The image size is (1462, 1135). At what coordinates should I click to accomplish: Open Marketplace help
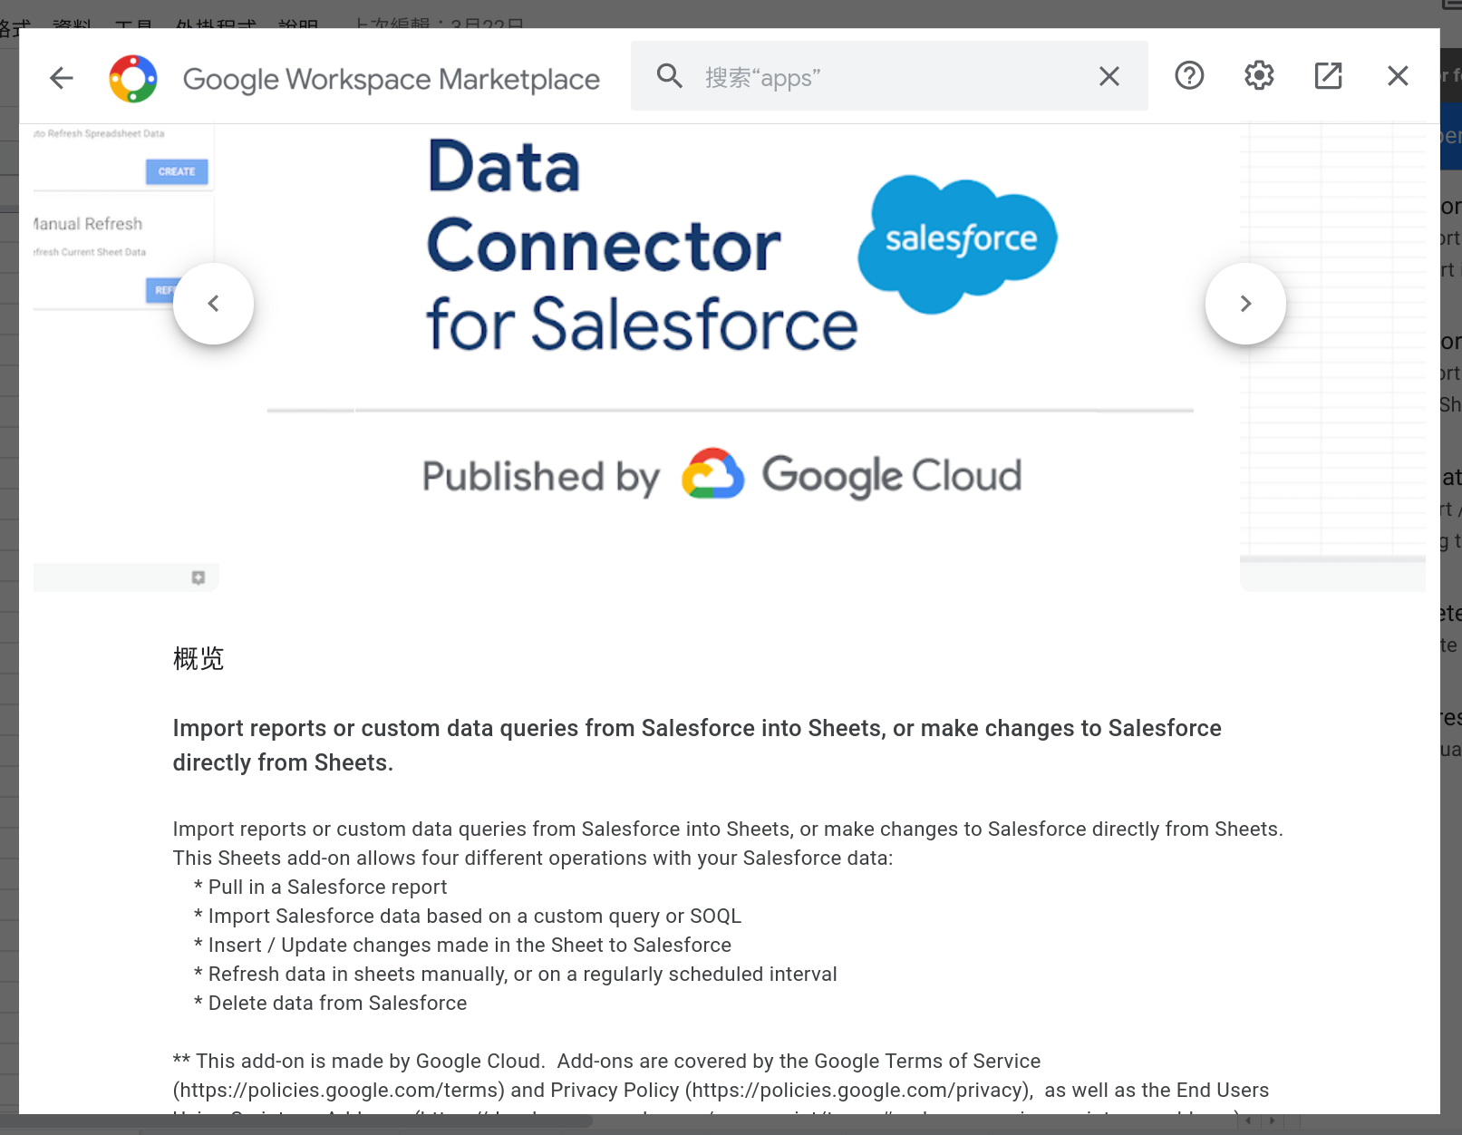pos(1189,75)
